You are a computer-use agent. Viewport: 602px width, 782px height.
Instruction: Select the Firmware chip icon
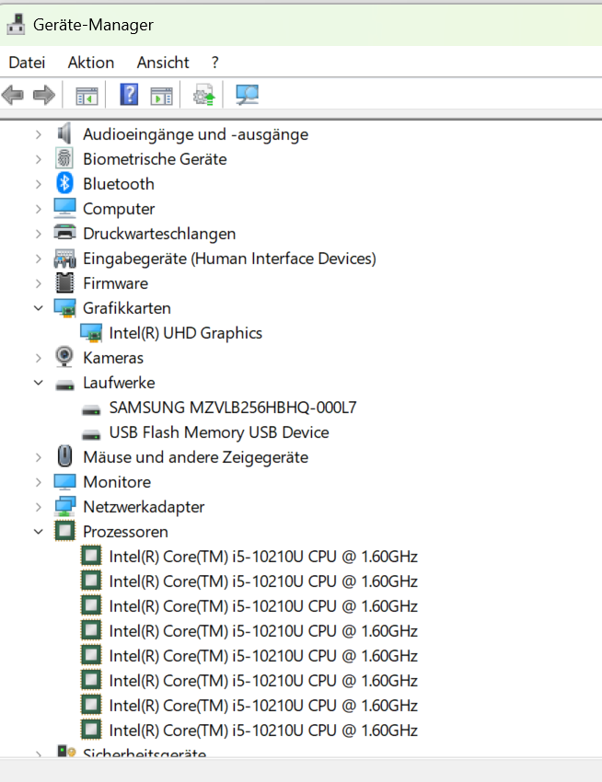pyautogui.click(x=64, y=282)
